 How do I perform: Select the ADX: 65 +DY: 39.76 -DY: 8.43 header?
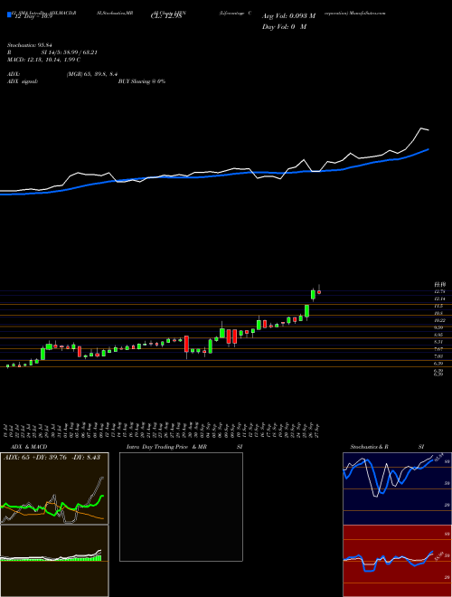point(52,458)
